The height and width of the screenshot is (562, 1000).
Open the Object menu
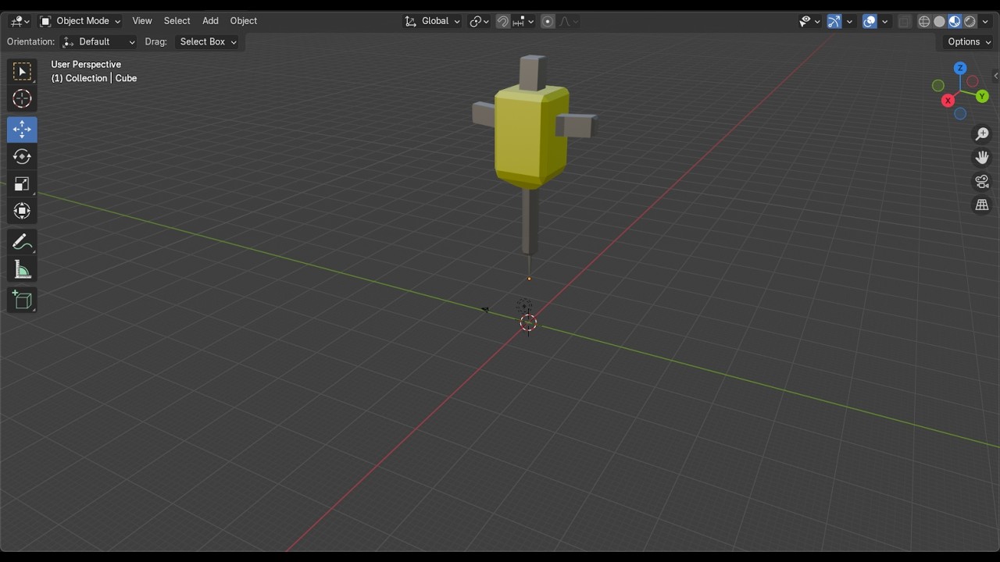pyautogui.click(x=244, y=21)
